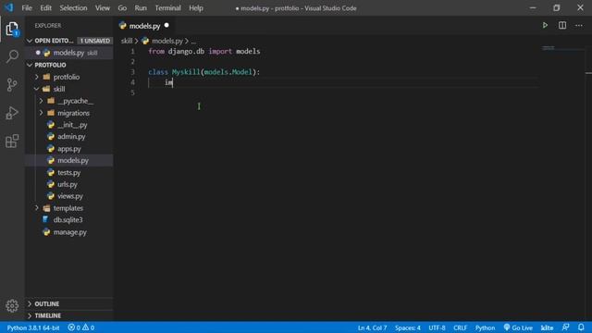Expand the migrations folder

point(41,113)
